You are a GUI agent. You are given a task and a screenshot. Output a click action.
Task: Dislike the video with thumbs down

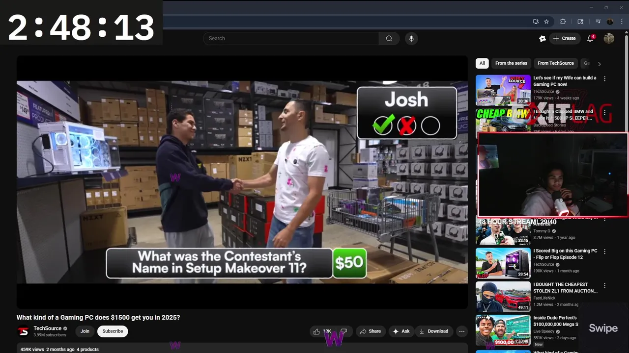[344, 331]
